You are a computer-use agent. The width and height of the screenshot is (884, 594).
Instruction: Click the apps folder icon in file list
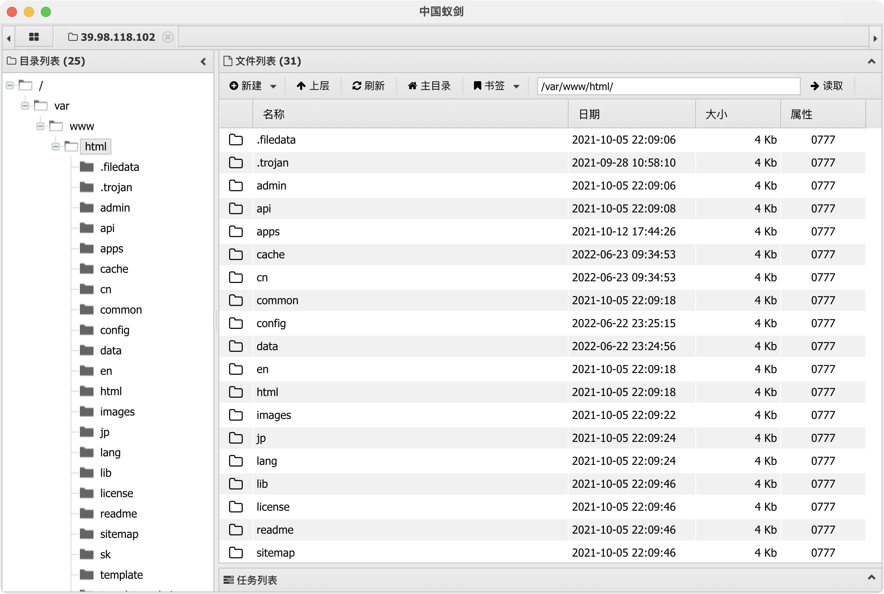pyautogui.click(x=236, y=232)
